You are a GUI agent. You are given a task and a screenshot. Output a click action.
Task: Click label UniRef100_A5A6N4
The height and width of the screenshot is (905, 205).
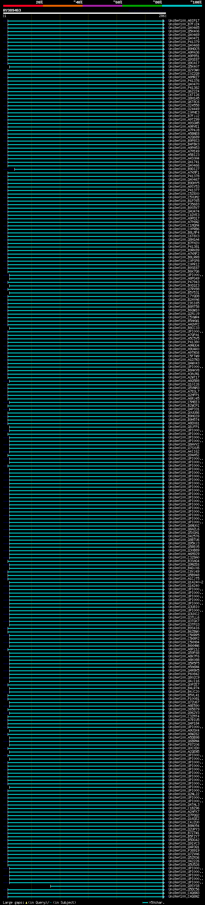(184, 667)
